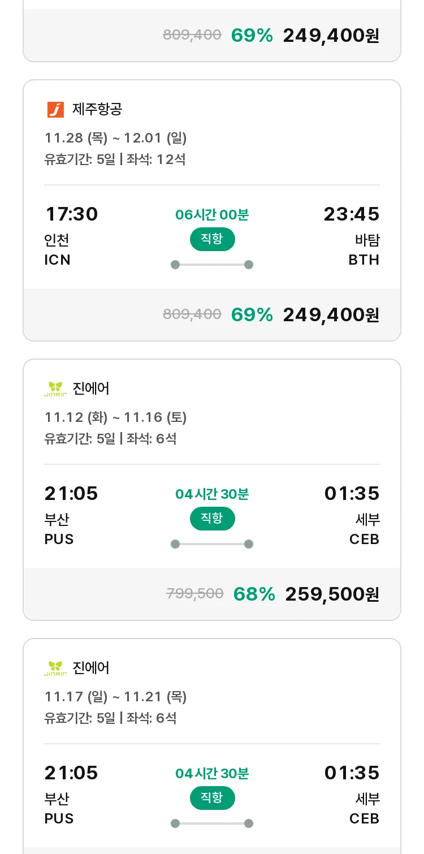Tap Jin Air logo on the 11.12 flight card
Viewport: 424px width, 854px height.
coord(55,389)
